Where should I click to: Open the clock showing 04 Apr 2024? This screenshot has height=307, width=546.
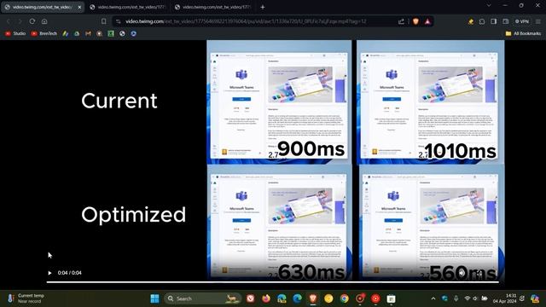(x=505, y=298)
